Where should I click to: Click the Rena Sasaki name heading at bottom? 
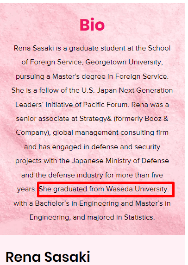tap(48, 257)
